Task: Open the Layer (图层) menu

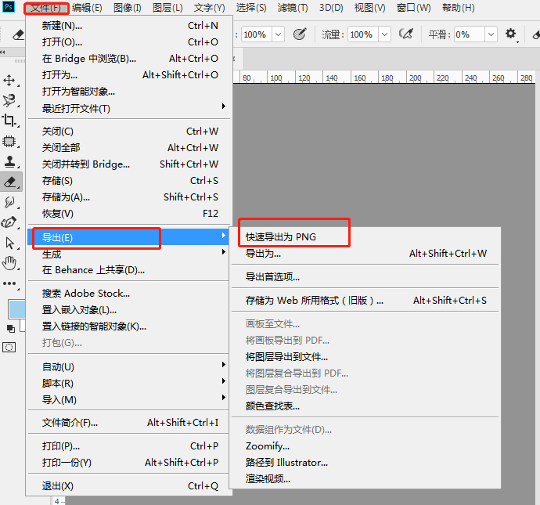Action: pyautogui.click(x=167, y=8)
